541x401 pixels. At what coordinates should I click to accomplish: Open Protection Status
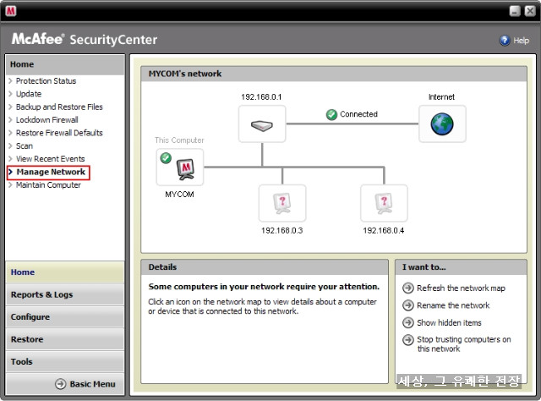click(46, 81)
